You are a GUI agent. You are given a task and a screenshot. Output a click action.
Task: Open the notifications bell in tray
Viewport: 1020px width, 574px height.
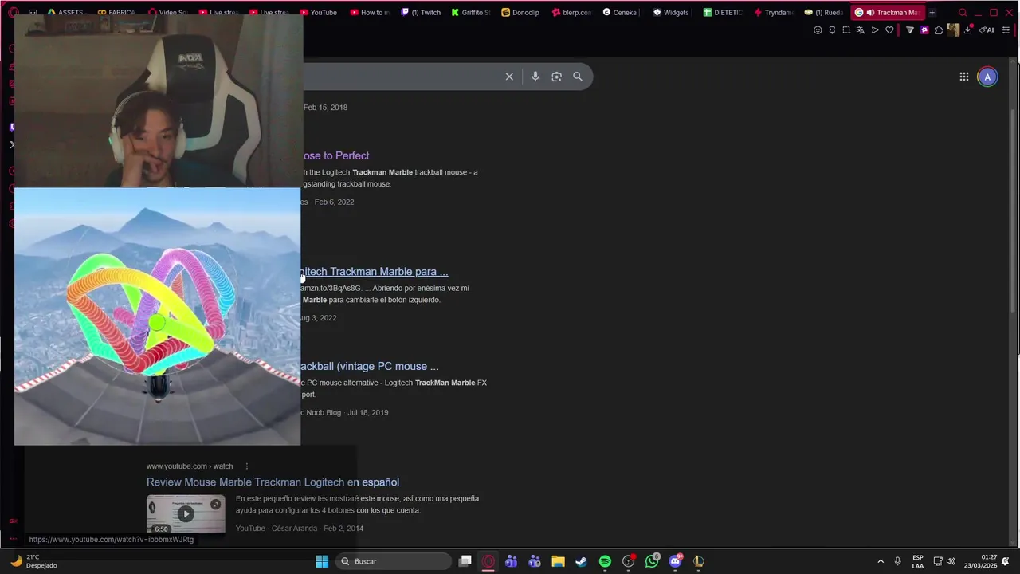click(1006, 561)
